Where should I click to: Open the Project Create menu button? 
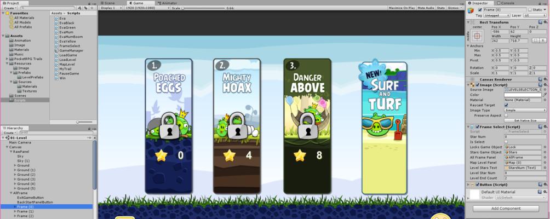[9, 8]
